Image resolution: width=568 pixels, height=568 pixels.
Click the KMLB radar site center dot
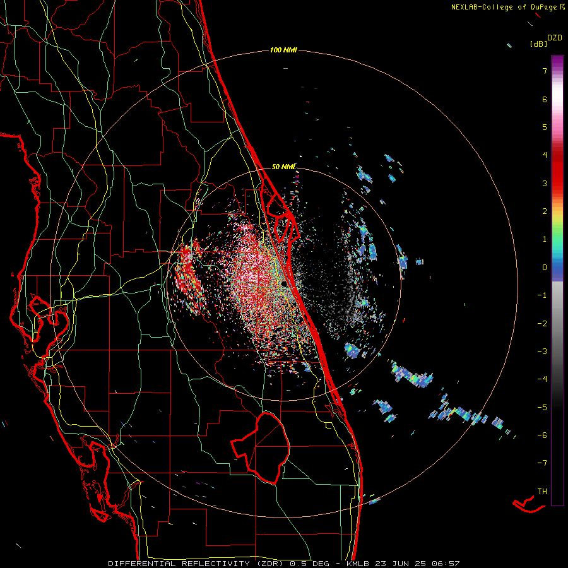click(x=283, y=283)
